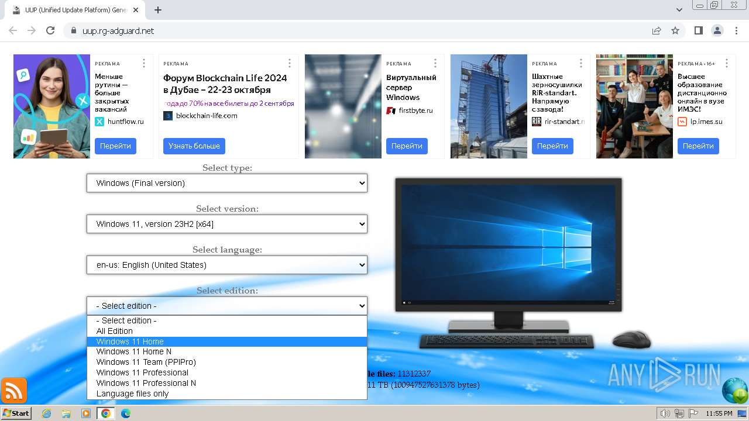The image size is (749, 421).
Task: Click the grain dryer ad image
Action: 489,106
